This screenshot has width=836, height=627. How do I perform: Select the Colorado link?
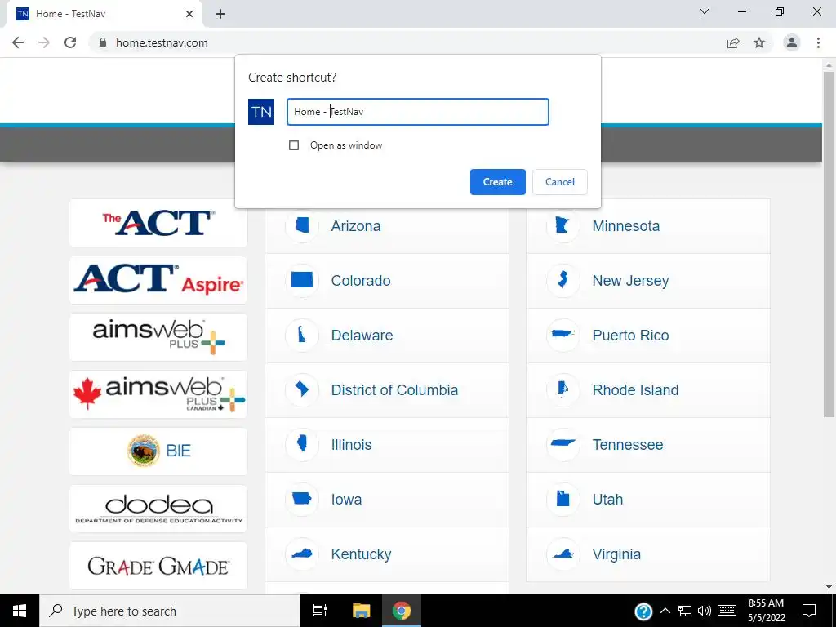(361, 281)
